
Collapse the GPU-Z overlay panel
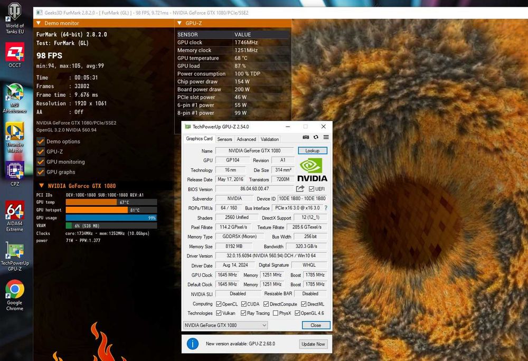[180, 23]
